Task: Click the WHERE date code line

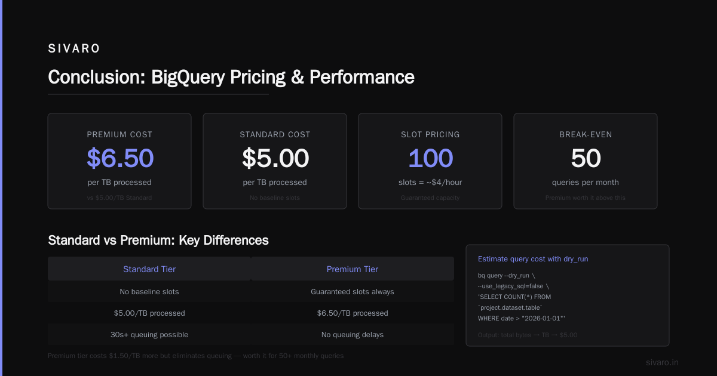Action: point(522,318)
